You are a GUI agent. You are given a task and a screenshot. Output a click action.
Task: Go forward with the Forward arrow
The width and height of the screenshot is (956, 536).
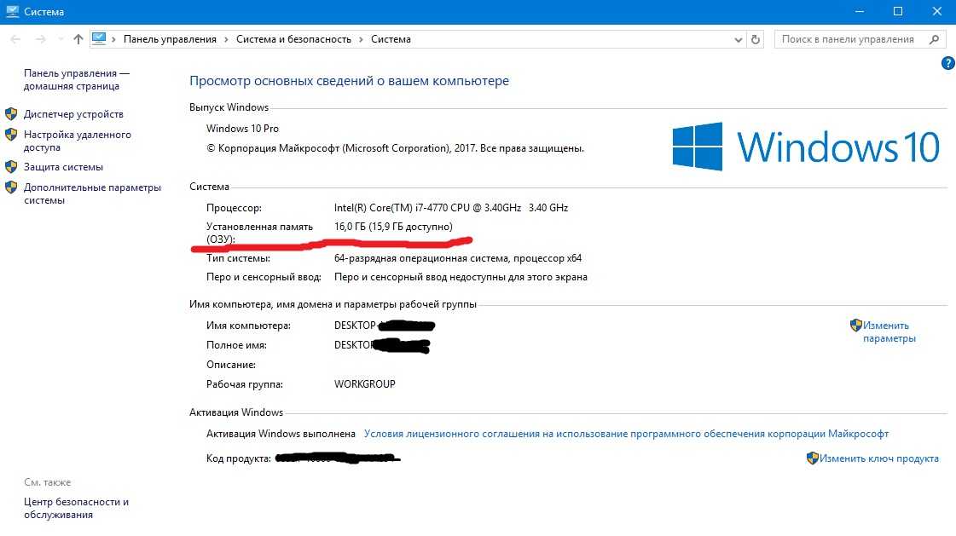point(40,39)
